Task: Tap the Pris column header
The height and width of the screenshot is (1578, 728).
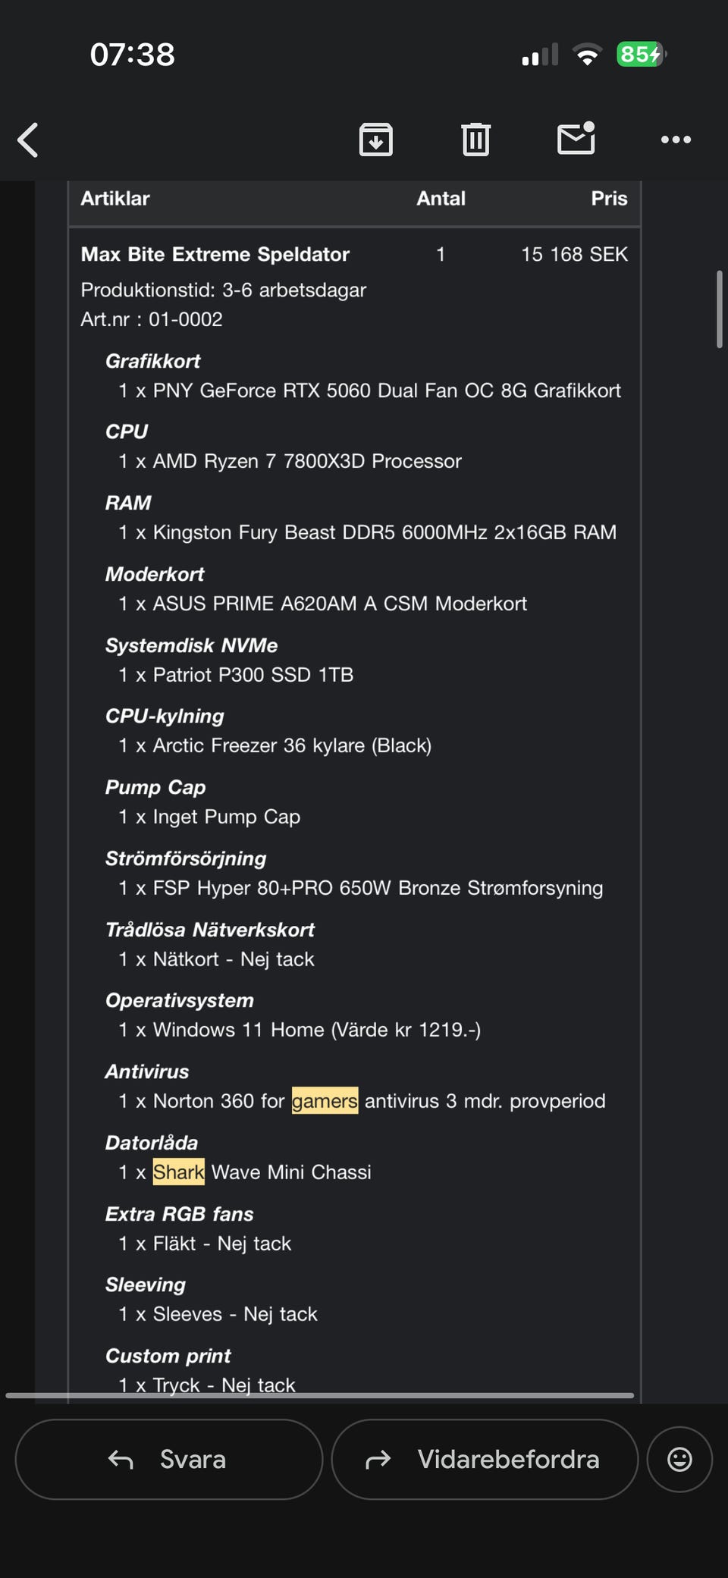Action: [x=609, y=199]
